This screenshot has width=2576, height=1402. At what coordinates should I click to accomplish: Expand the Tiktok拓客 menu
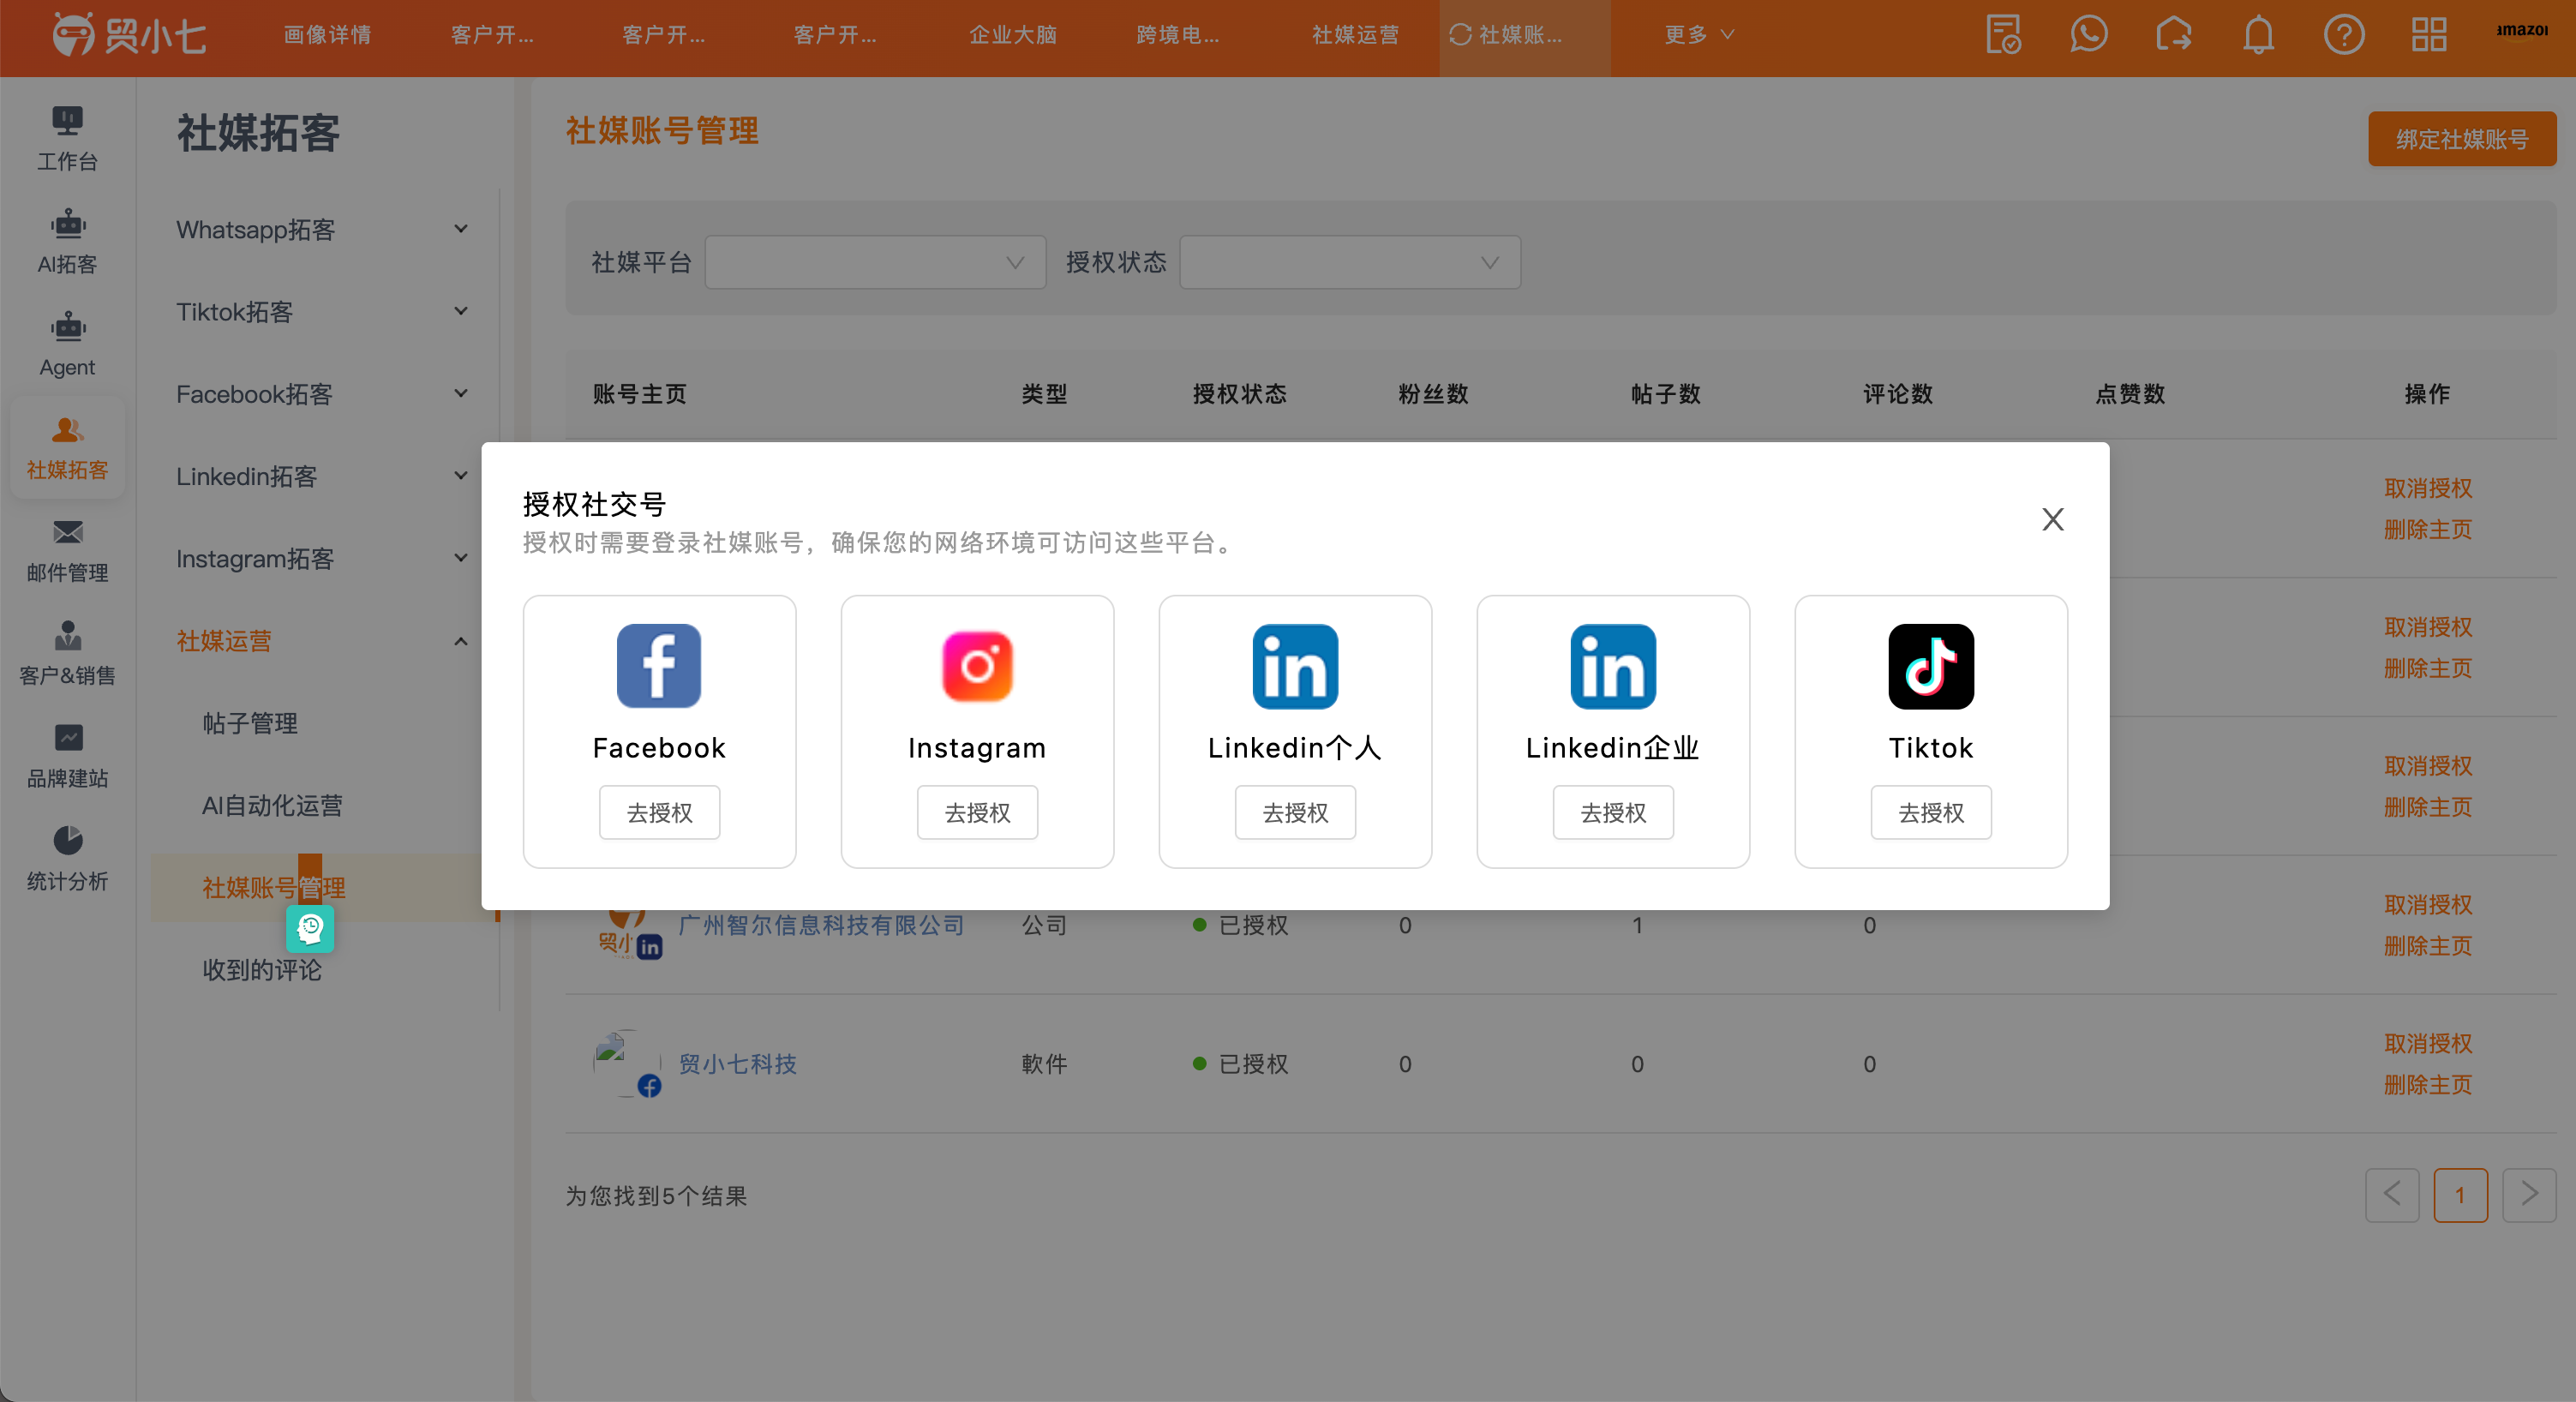pos(322,312)
